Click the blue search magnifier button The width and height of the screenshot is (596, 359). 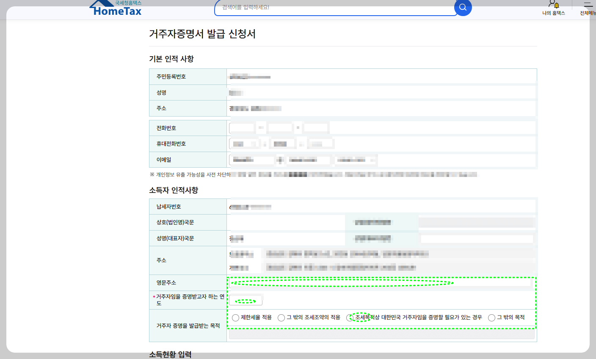click(x=463, y=7)
